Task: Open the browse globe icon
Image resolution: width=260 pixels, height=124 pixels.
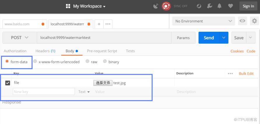Action: (x=199, y=6)
